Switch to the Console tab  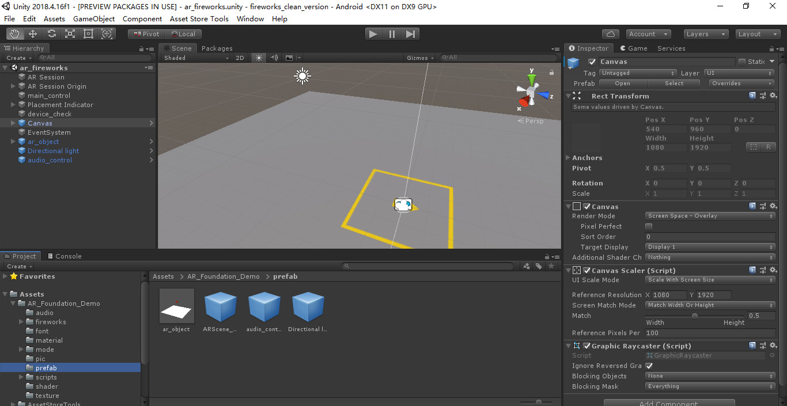63,256
